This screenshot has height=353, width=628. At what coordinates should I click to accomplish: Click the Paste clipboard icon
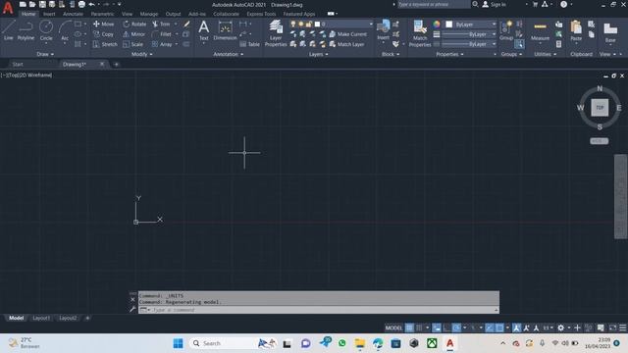coord(576,30)
